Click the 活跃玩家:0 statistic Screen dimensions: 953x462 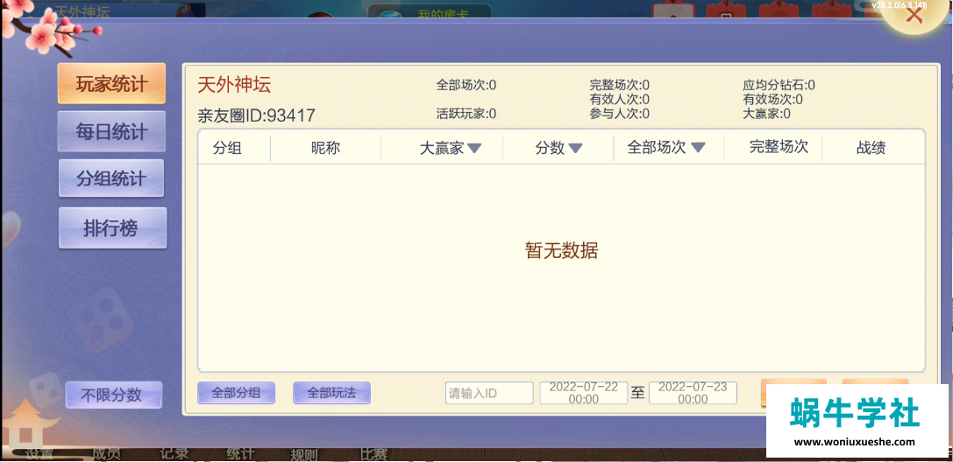coord(466,114)
